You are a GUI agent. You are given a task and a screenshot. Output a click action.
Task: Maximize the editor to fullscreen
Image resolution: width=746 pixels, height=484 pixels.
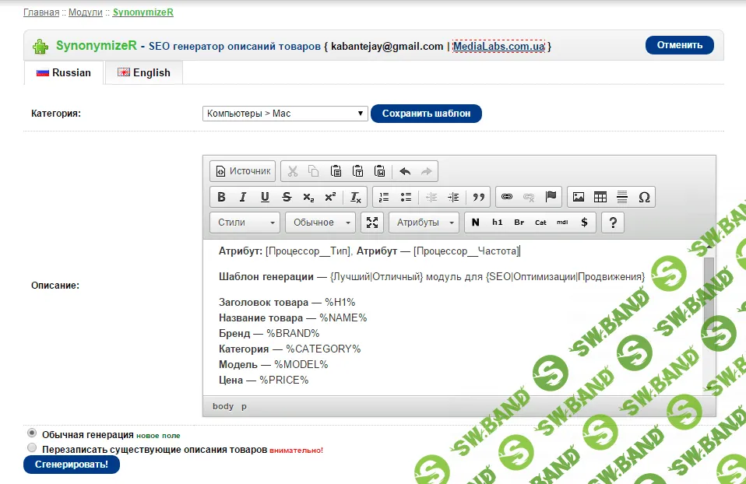tap(372, 222)
